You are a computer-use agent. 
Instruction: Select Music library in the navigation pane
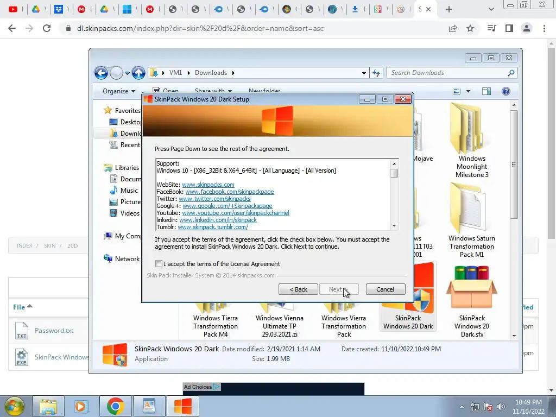pos(124,191)
